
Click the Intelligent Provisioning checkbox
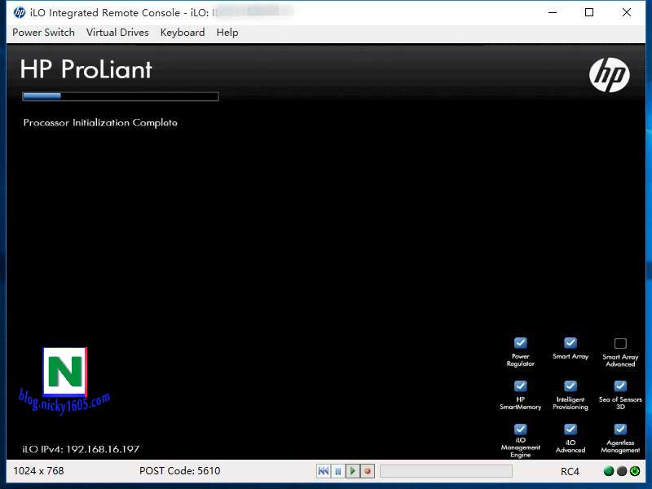click(570, 385)
